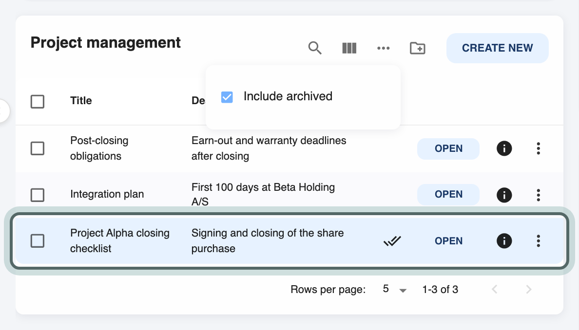Show info for Integration plan

(x=504, y=195)
